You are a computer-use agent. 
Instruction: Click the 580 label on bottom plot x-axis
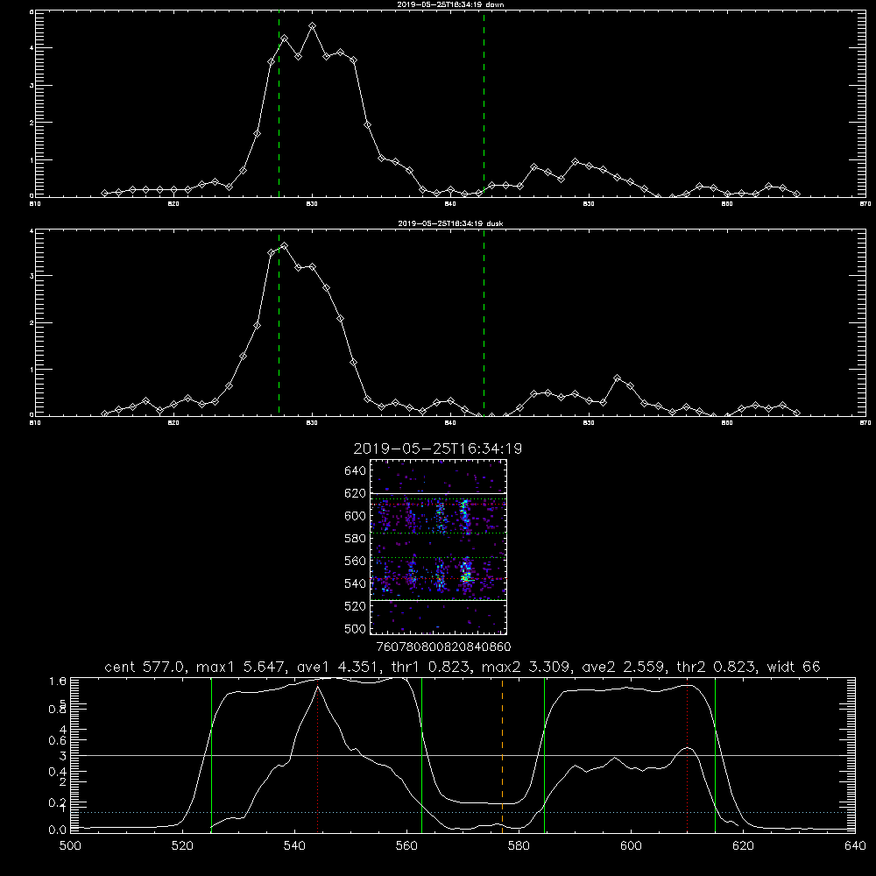point(519,845)
